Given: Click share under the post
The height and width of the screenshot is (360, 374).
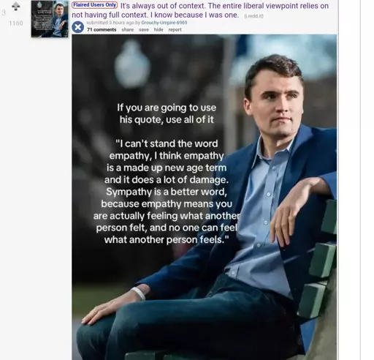Looking at the screenshot, I should [x=128, y=30].
